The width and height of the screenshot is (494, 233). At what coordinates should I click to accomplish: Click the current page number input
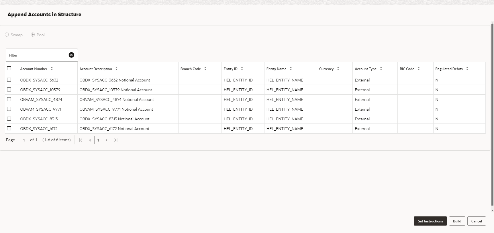click(24, 140)
